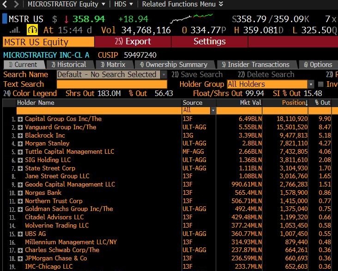The image size is (338, 271).
Task: Sort by Position column header
Action: (295, 102)
